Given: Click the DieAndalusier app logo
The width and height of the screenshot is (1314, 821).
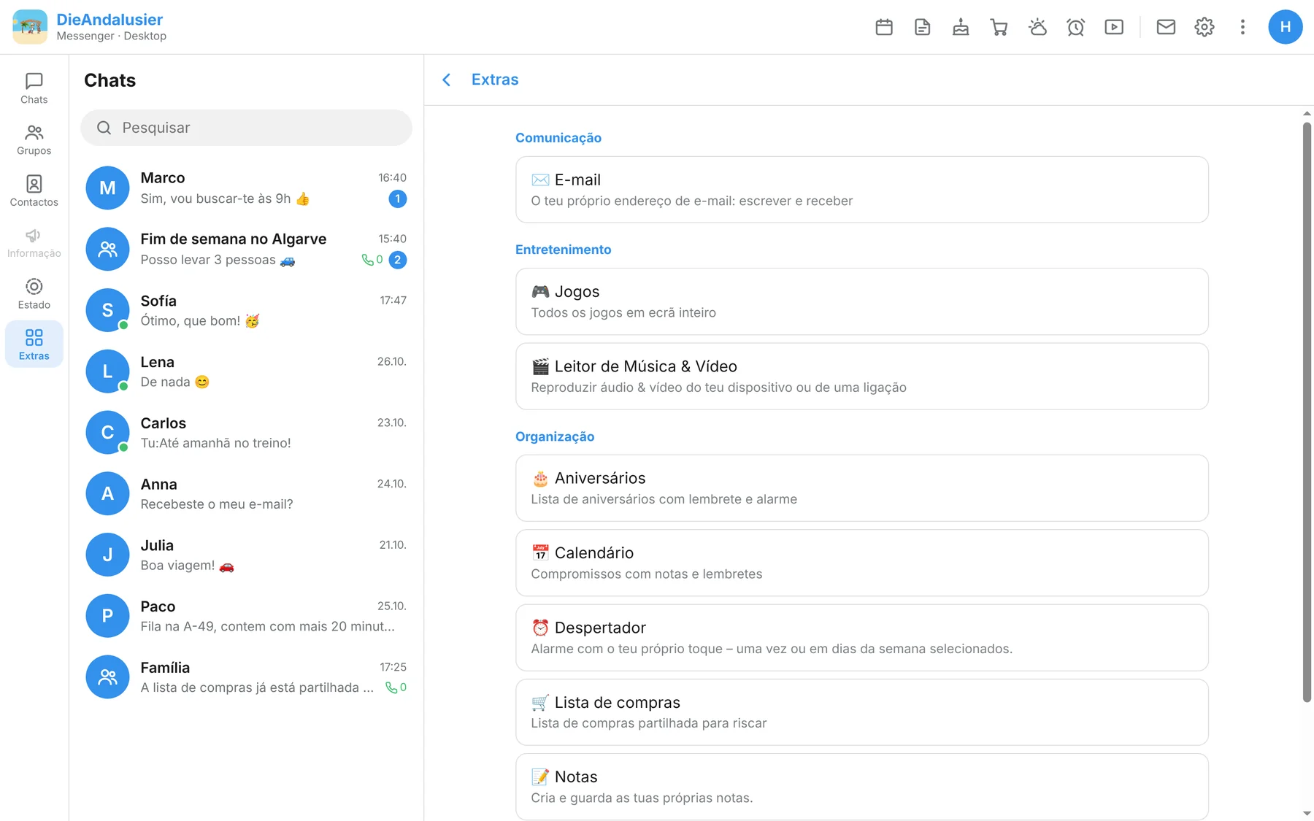Looking at the screenshot, I should (x=30, y=27).
